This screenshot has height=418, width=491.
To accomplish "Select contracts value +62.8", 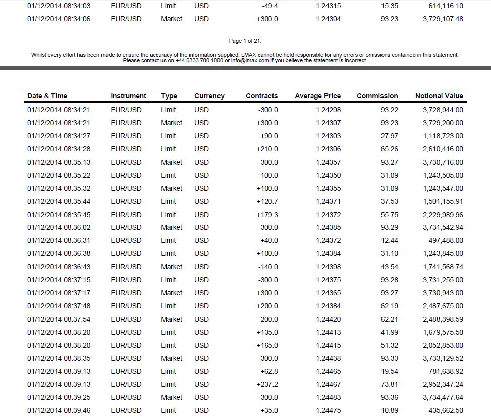I will click(269, 372).
